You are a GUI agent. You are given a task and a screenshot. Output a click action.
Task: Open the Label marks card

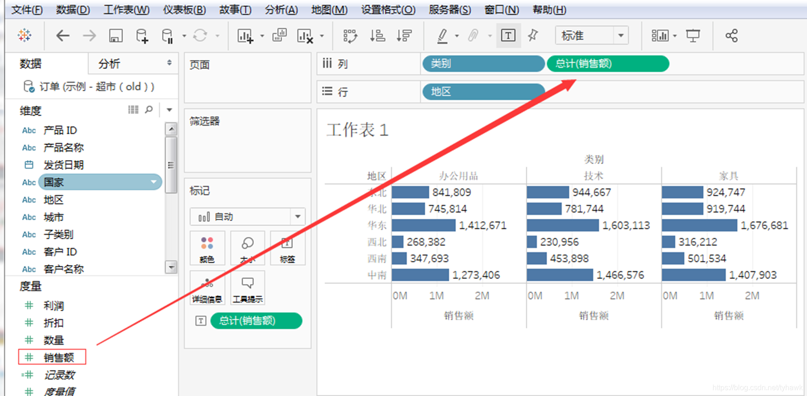(287, 248)
